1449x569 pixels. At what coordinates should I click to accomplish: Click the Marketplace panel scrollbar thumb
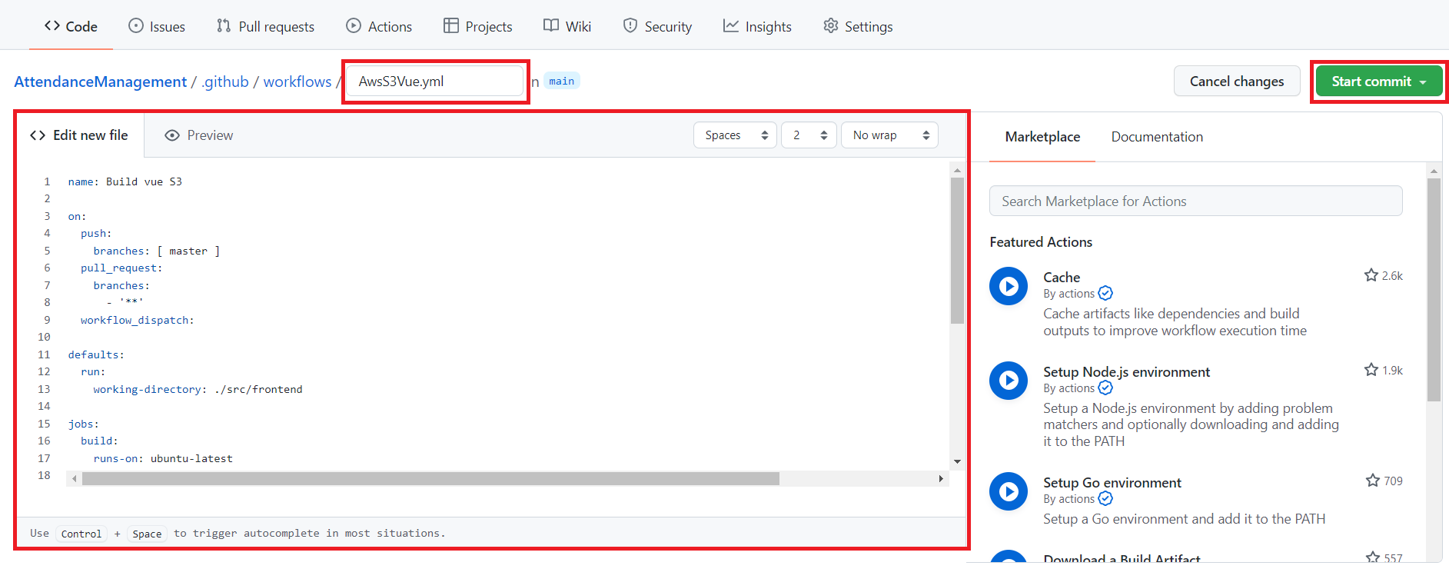point(1434,290)
